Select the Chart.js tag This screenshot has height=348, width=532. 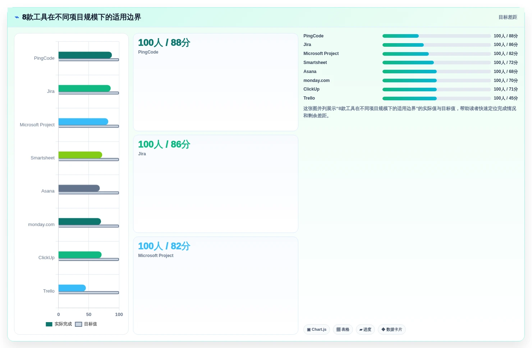tap(317, 330)
